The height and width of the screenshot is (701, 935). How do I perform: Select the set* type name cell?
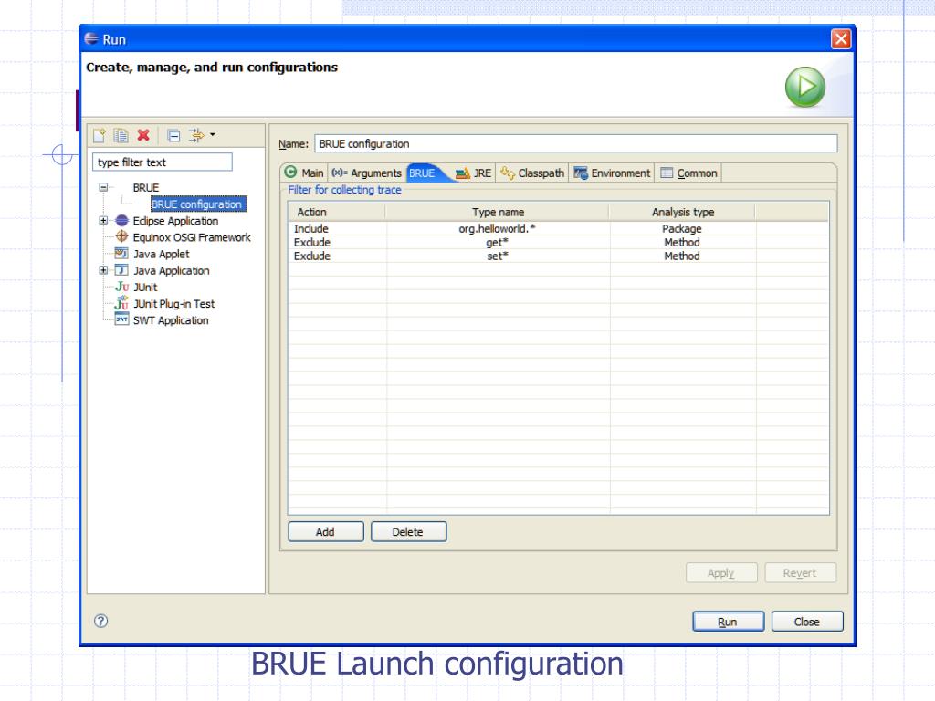498,256
